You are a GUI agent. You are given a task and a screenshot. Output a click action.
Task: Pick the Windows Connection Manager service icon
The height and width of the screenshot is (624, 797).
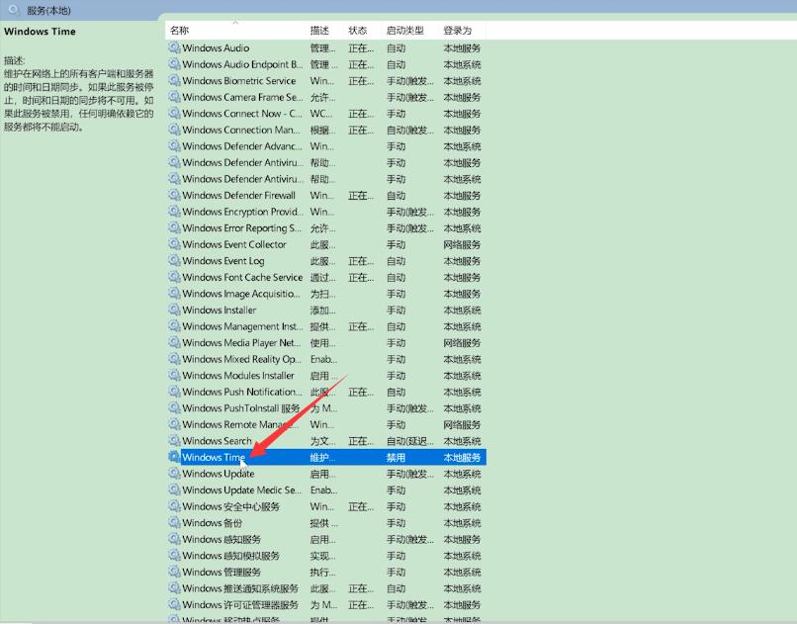(174, 130)
